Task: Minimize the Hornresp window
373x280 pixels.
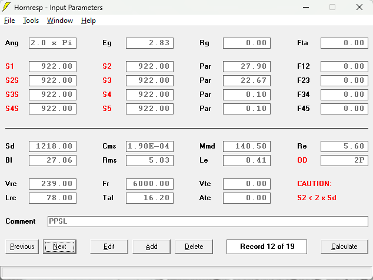Action: [x=306, y=8]
